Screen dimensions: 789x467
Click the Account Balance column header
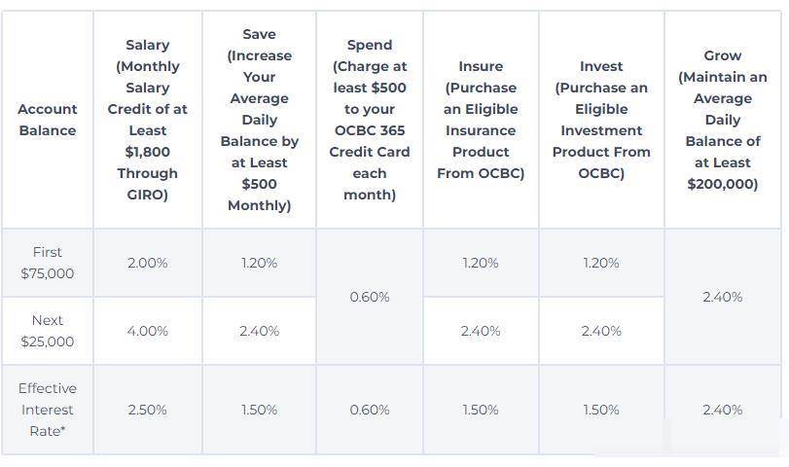pos(48,120)
